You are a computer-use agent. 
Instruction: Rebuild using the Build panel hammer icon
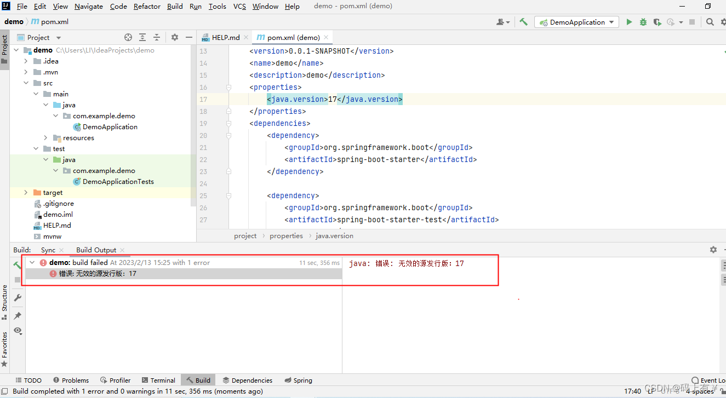[18, 264]
